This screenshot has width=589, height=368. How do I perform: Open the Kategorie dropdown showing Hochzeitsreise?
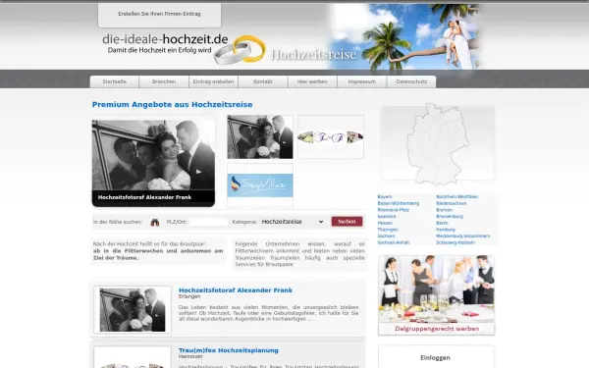tap(293, 222)
